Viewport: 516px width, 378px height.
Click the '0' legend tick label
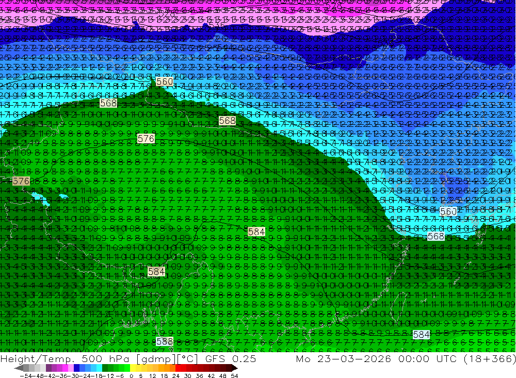click(x=131, y=376)
